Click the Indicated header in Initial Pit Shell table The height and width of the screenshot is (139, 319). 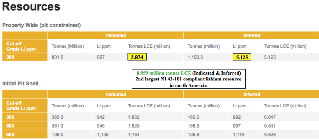click(116, 95)
